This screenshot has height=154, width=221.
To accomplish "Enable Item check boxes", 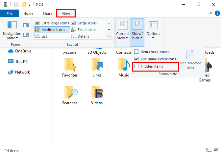I will click(x=136, y=52).
